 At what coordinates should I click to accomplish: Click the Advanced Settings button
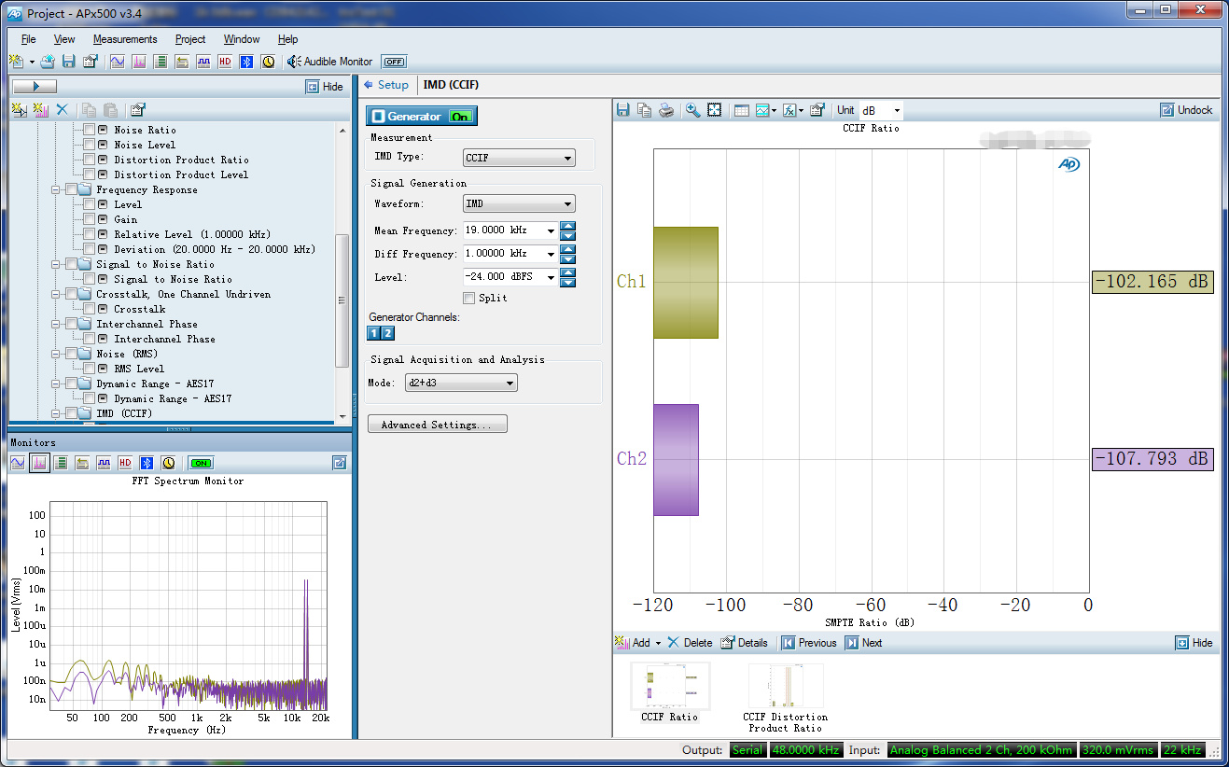pyautogui.click(x=437, y=425)
